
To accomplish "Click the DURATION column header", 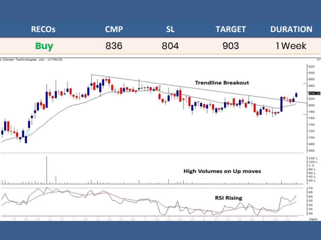I will (x=291, y=29).
